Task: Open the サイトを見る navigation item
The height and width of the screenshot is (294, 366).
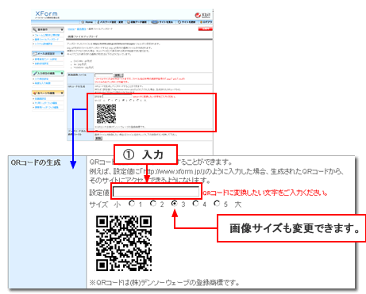Action: 166,22
